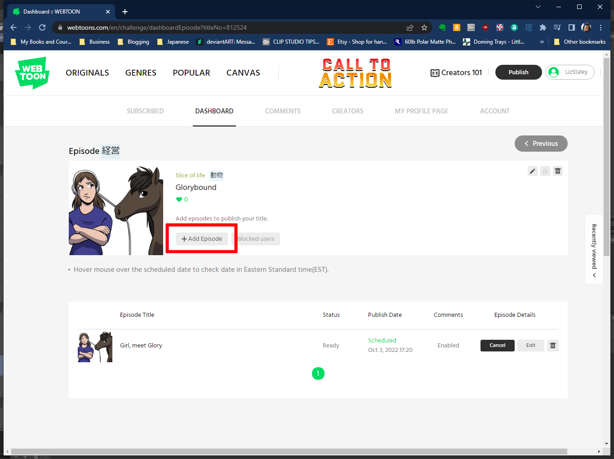Open the Extensions puzzle-piece menu
This screenshot has height=459, width=614.
tap(543, 27)
